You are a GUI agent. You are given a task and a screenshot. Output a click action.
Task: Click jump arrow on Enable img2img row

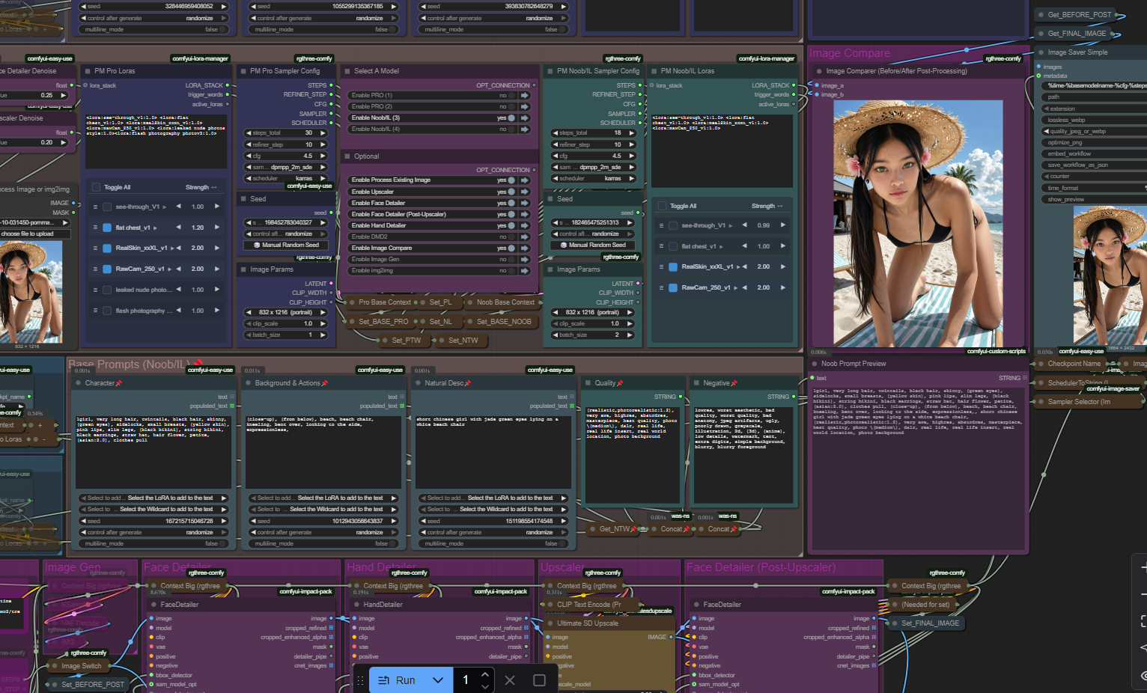coord(525,270)
